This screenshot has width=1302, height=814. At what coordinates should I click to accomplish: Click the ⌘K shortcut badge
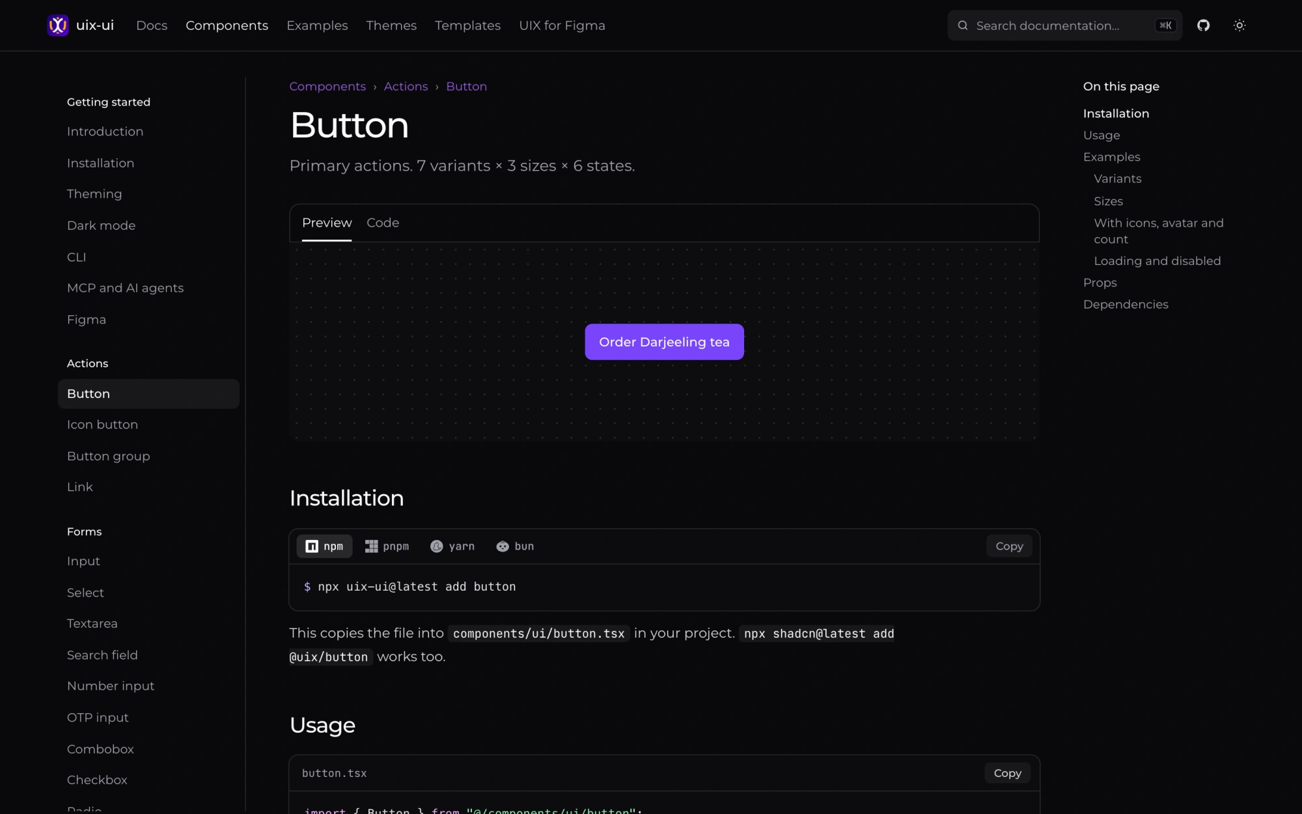tap(1165, 25)
